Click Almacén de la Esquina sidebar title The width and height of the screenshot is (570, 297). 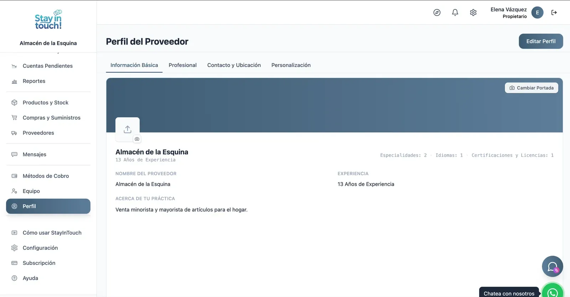[x=48, y=43]
